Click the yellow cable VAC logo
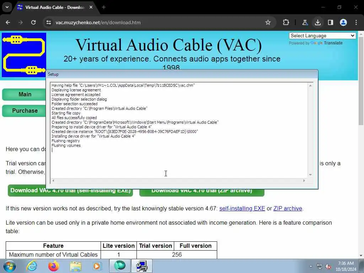 tap(24, 55)
